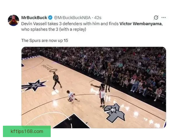Click the black painted key area
This screenshot has height=140, width=175.
click(72, 122)
